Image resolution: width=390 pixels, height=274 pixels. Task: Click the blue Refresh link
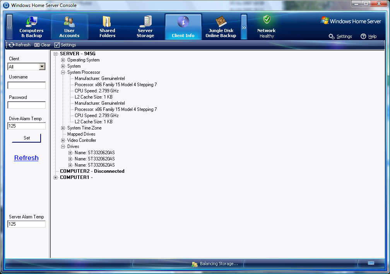click(26, 158)
